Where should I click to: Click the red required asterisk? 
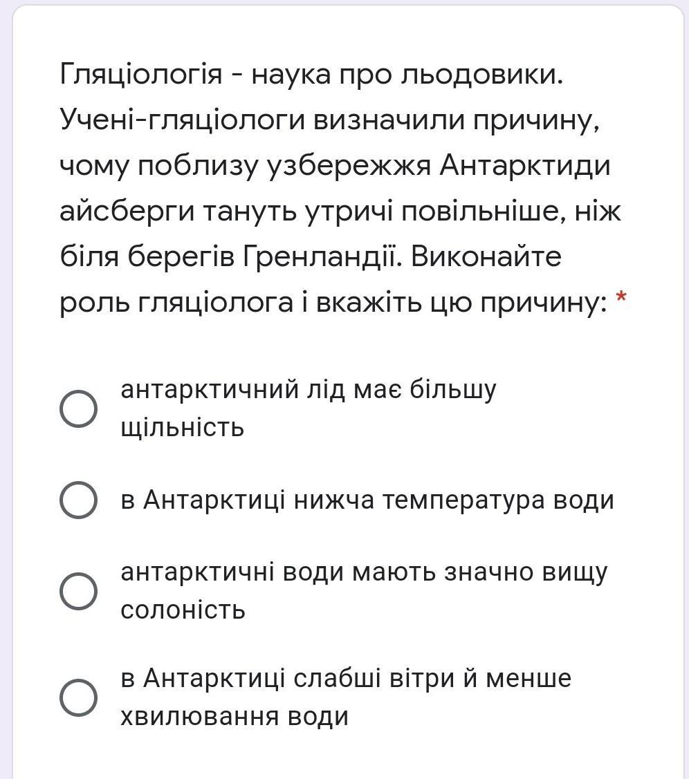click(x=621, y=298)
